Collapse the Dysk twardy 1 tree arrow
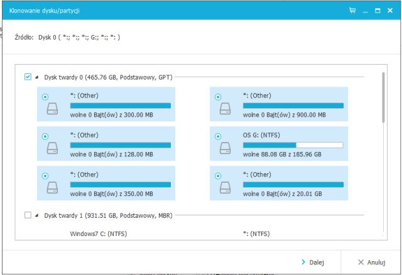This screenshot has height=275, width=402. 37,215
